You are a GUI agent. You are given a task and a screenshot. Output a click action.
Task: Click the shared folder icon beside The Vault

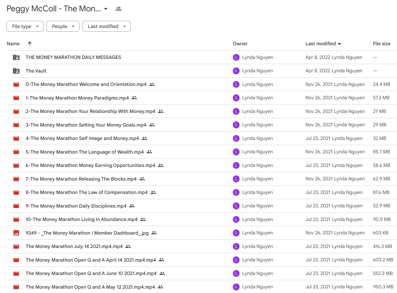pos(16,71)
